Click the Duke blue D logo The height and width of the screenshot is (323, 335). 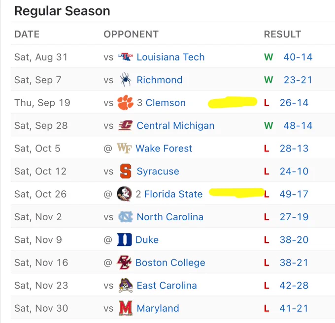124,239
